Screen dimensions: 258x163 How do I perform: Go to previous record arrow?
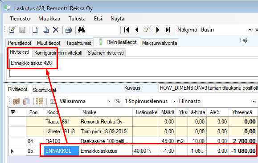coord(137,30)
